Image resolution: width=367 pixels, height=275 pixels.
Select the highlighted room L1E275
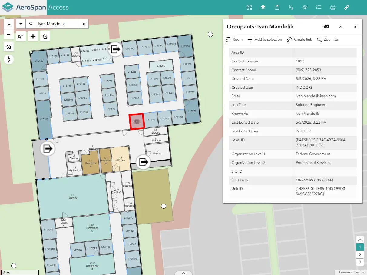coord(137,121)
